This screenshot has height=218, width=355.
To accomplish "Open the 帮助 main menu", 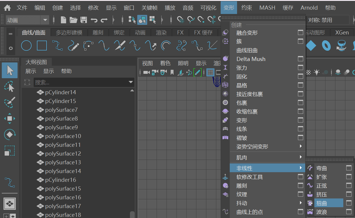I will [330, 8].
